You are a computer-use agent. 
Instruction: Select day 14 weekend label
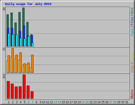tap(59, 102)
